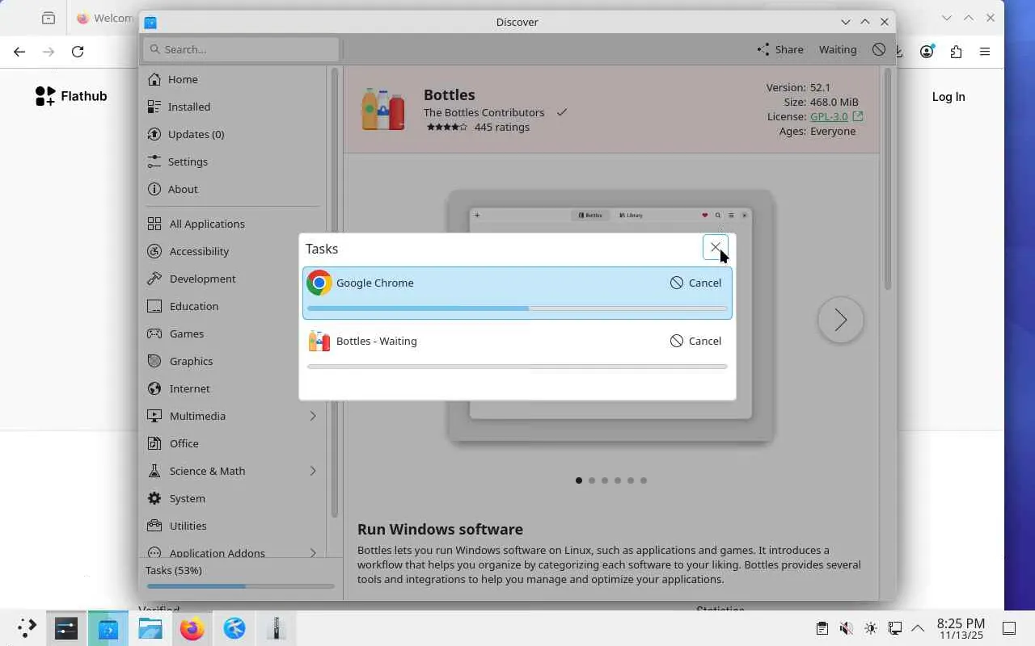Viewport: 1035px width, 646px height.
Task: Open the Discover window title dropdown arrow
Action: 846,22
